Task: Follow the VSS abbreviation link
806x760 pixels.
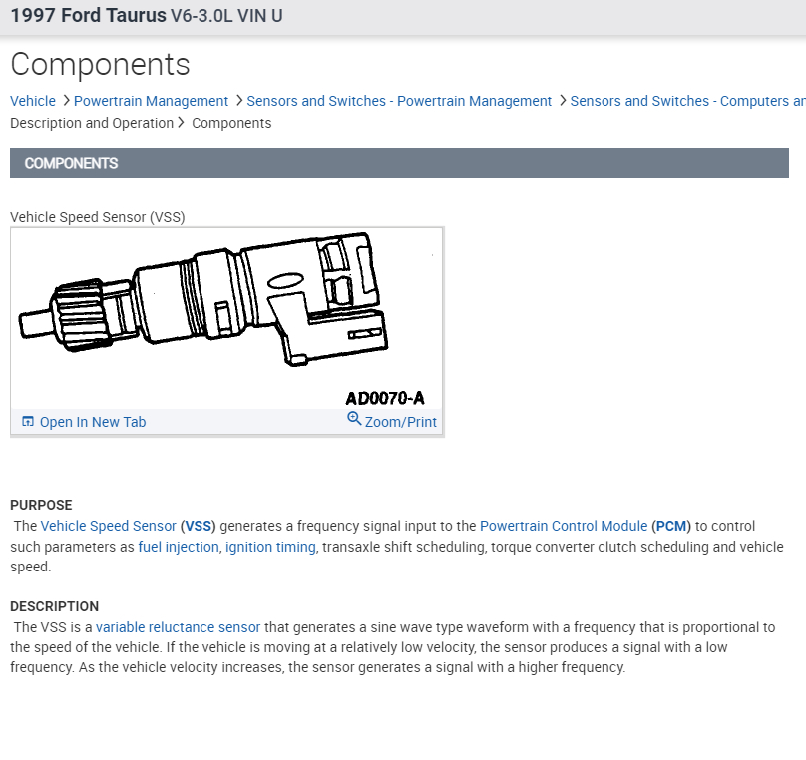Action: coord(199,526)
